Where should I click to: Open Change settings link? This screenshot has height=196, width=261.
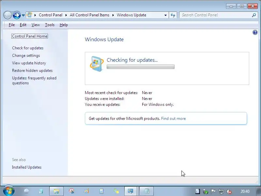point(26,56)
